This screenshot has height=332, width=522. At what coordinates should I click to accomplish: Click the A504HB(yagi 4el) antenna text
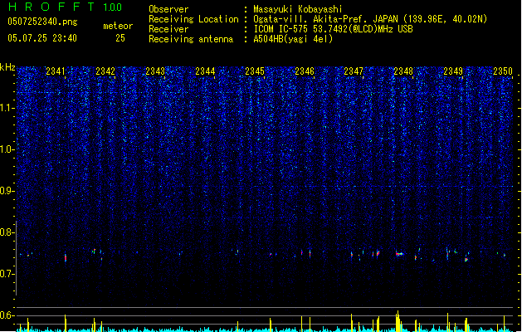pos(293,39)
